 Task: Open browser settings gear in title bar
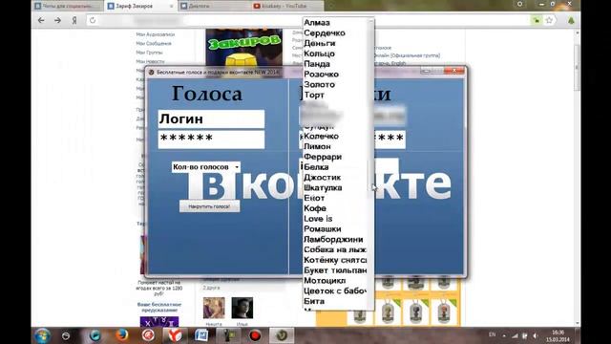point(519,4)
